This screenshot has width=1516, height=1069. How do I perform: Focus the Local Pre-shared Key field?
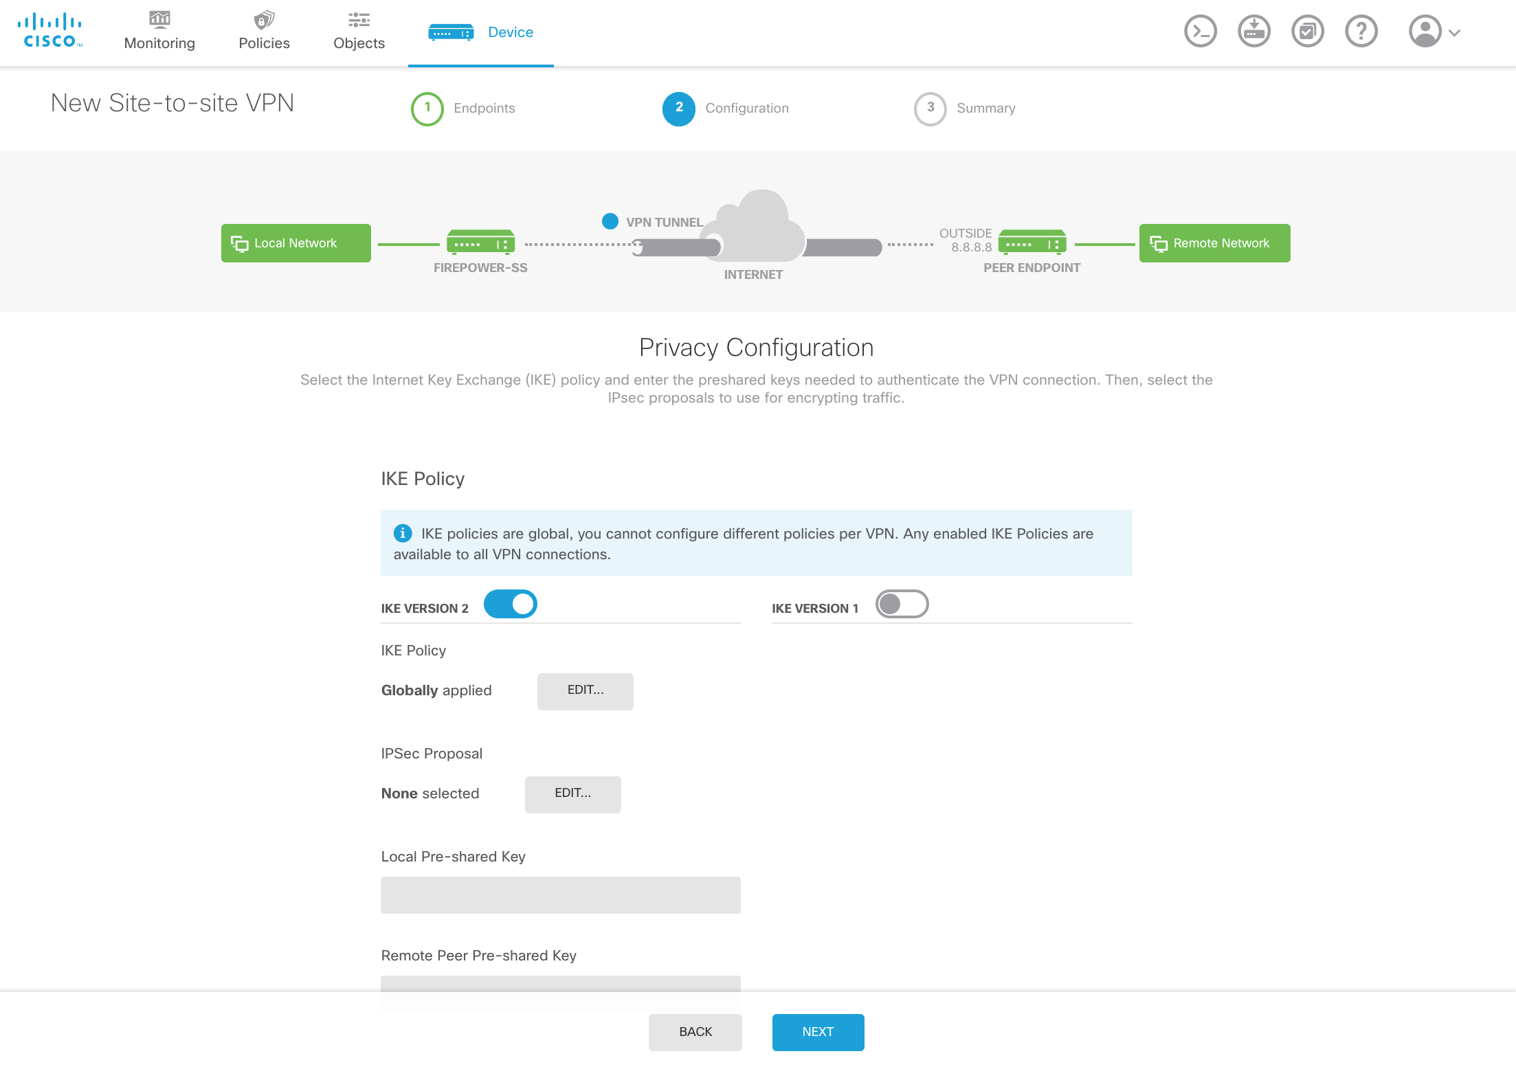560,894
